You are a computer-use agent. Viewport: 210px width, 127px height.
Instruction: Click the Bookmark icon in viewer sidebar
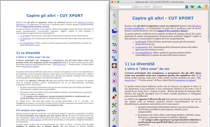pyautogui.click(x=114, y=90)
